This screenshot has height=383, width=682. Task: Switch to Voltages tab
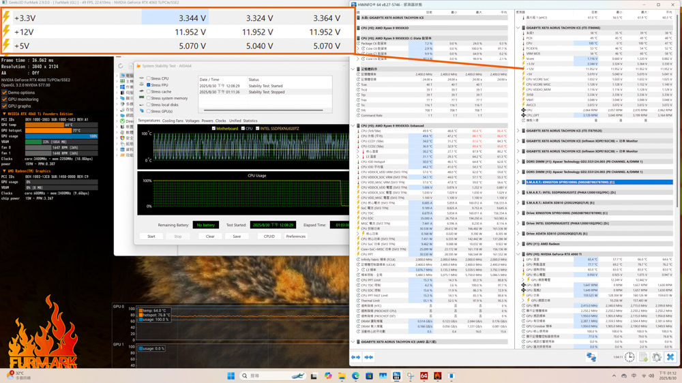[x=192, y=121]
